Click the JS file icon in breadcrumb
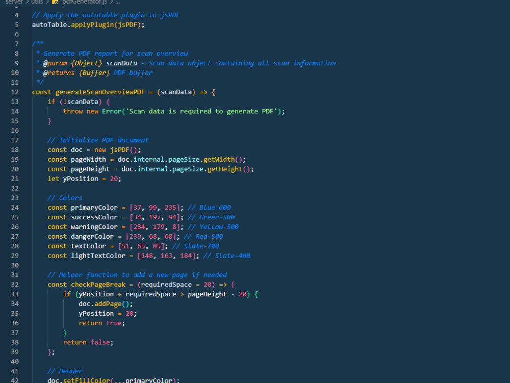The height and width of the screenshot is (383, 510). (55, 2)
